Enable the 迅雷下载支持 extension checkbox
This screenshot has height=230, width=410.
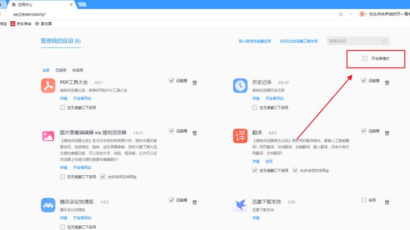(x=364, y=200)
